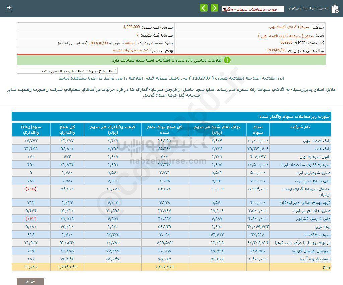Click the سرمایه گذاری ساختمان ایران row name
The image size is (343, 285).
click(x=305, y=165)
